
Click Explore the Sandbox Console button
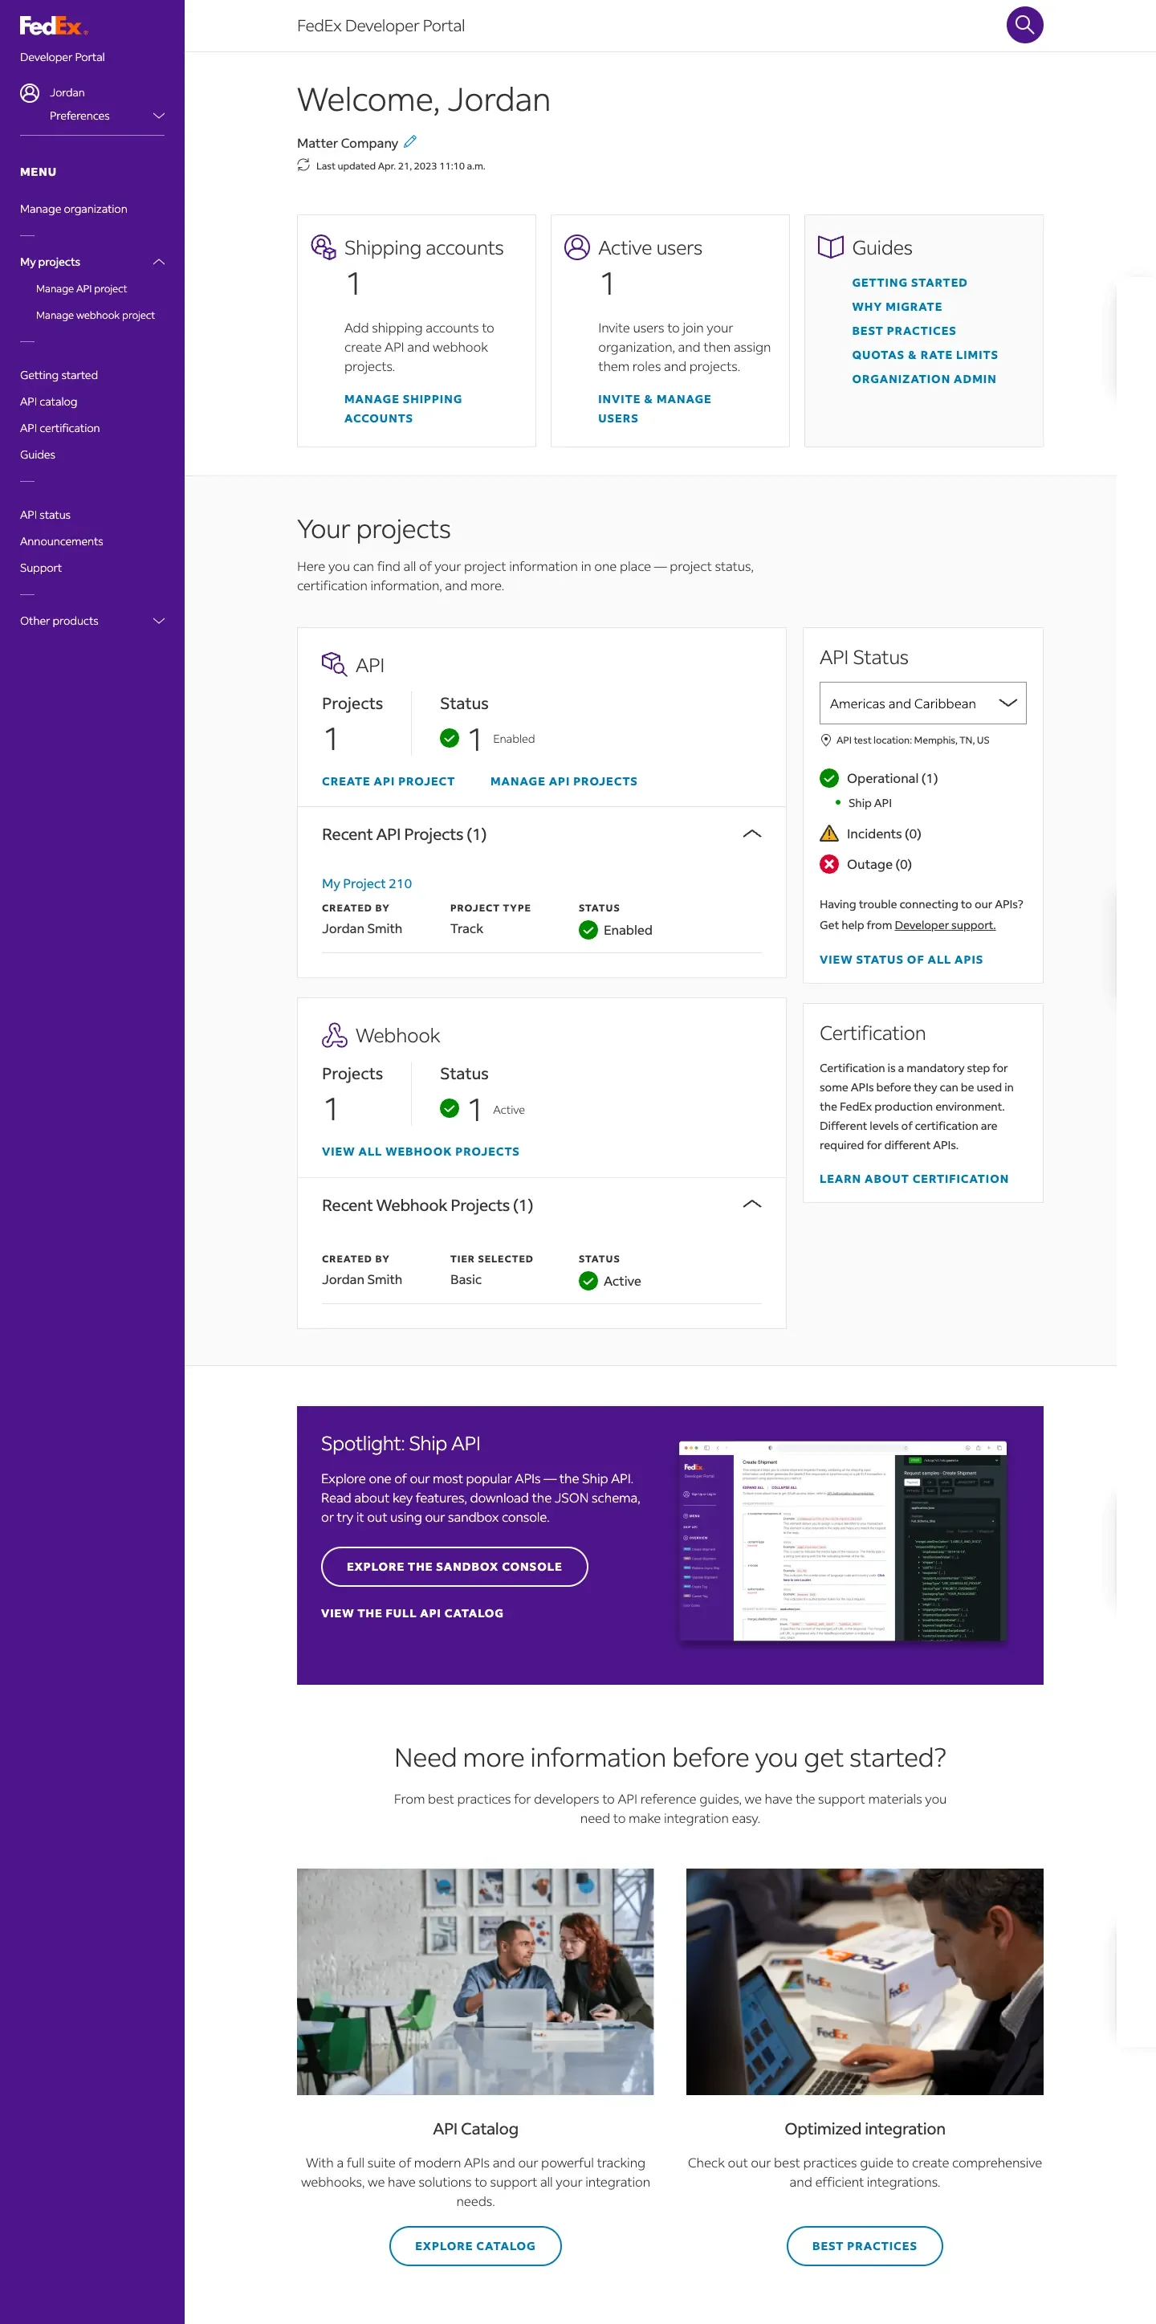pos(454,1566)
